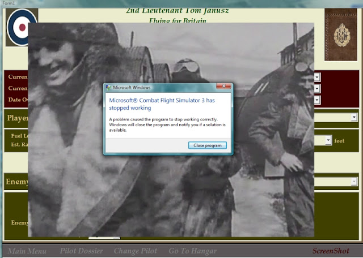The height and width of the screenshot is (258, 363).
Task: Expand the second dropdown in the maroon panel
Action: point(317,88)
